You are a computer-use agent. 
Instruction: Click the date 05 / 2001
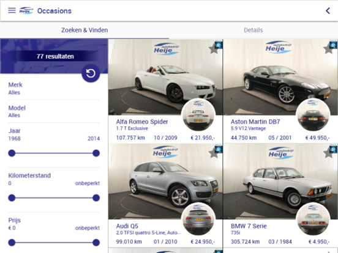click(x=280, y=138)
